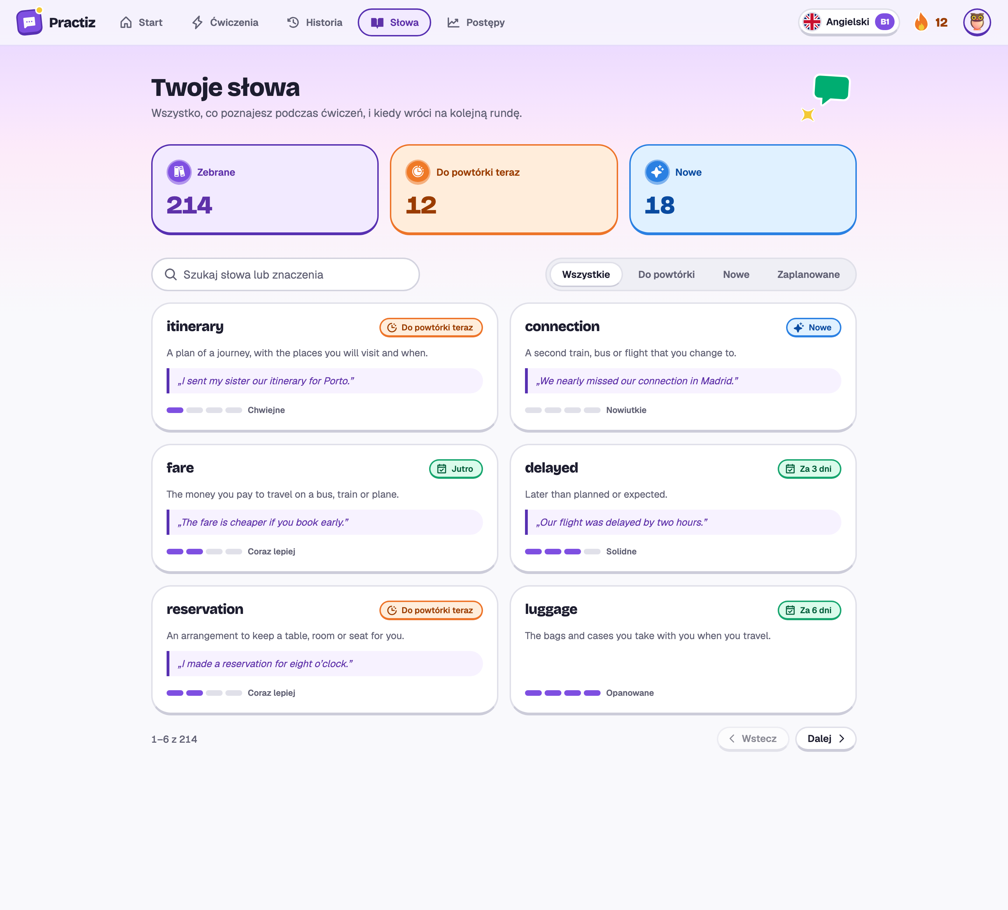Click the Za 6 dni badge on luggage
The image size is (1008, 910).
(x=809, y=610)
